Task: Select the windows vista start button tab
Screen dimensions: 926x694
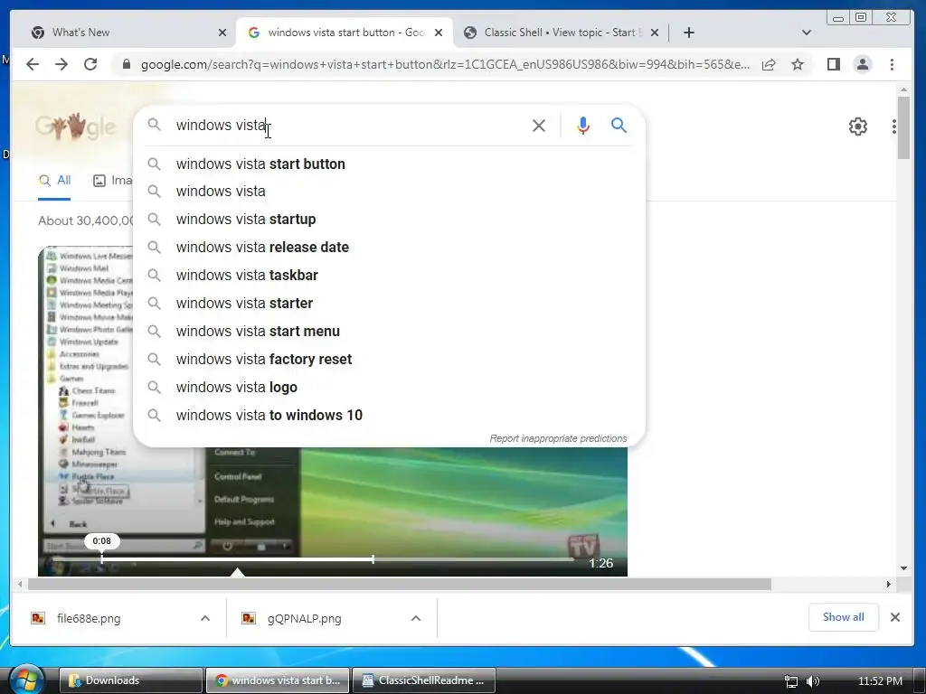Action: (346, 33)
